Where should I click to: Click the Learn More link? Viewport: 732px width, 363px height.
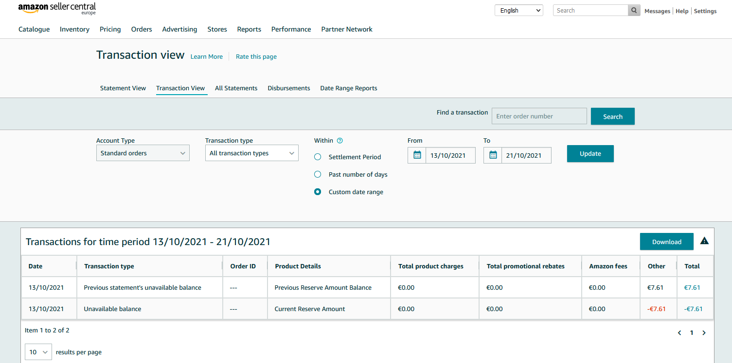pos(207,56)
